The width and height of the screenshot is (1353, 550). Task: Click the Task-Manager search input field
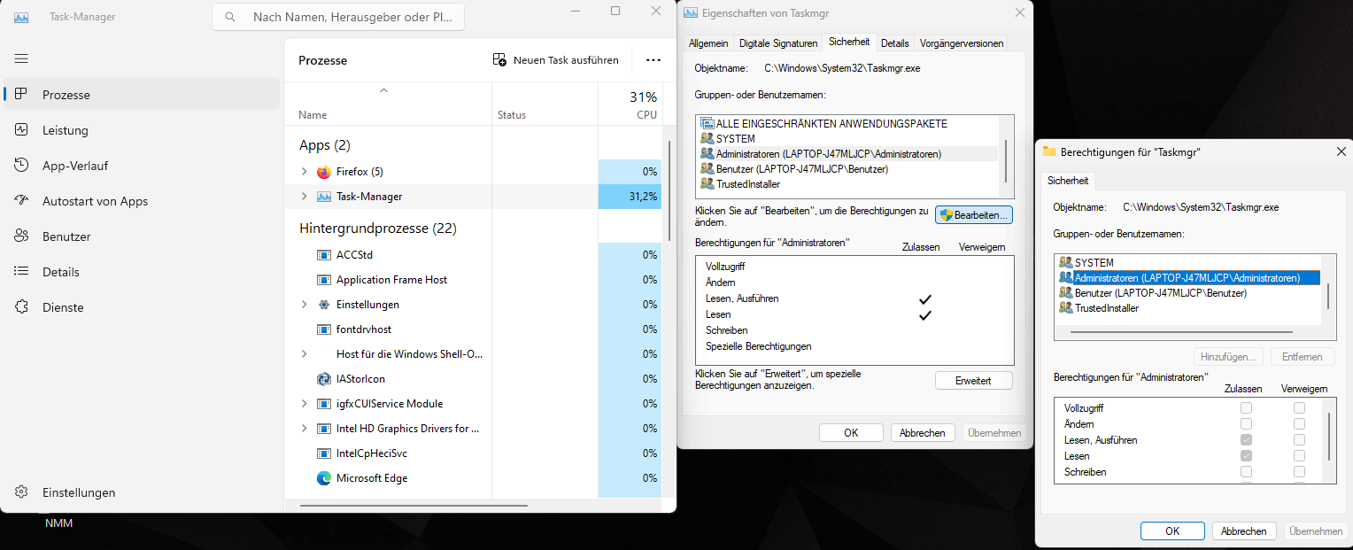click(x=338, y=17)
